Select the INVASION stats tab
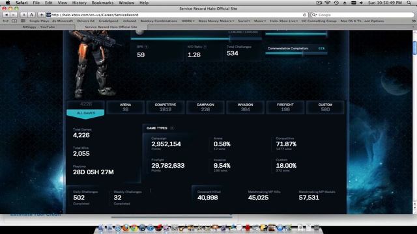This screenshot has height=234, width=417. (245, 107)
